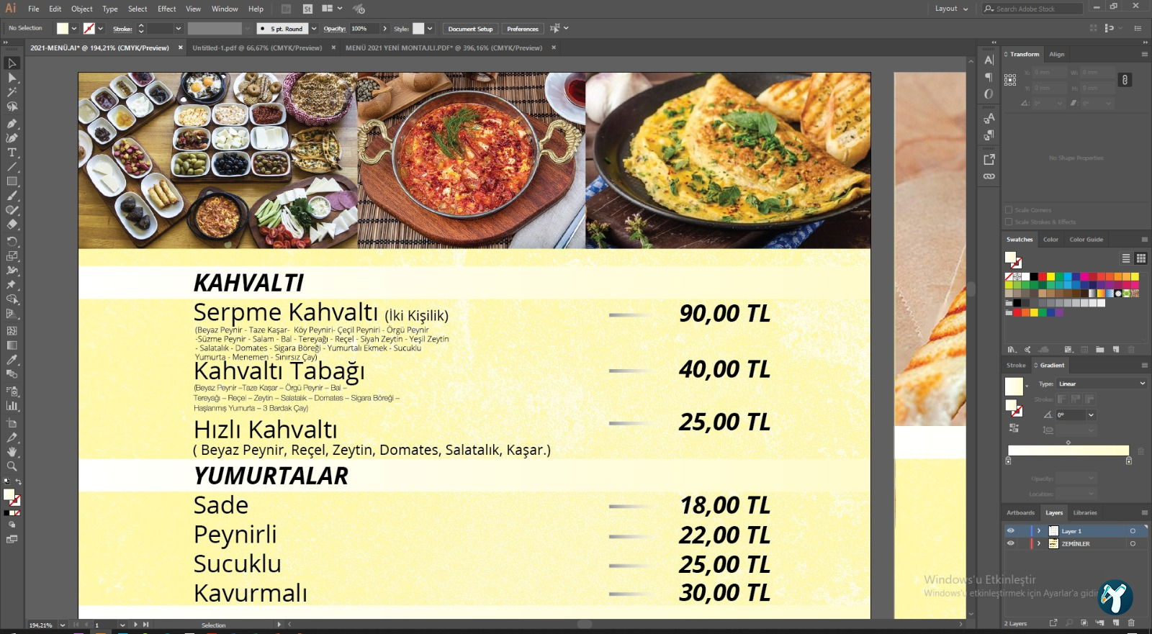The height and width of the screenshot is (634, 1152).
Task: Switch to Artboards tab
Action: 1020,512
